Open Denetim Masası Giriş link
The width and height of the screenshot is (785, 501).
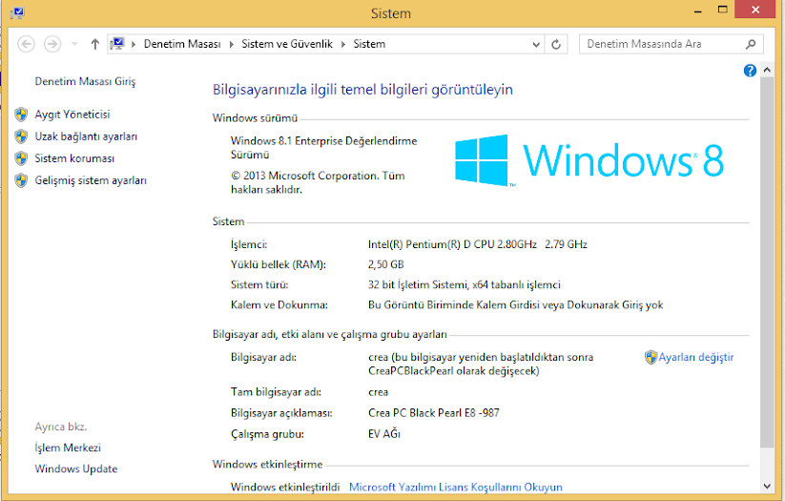(85, 81)
